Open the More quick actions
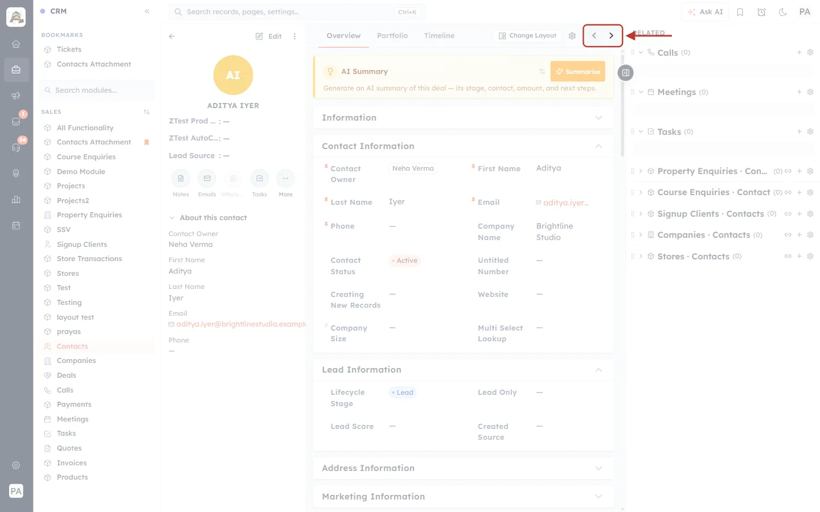820x512 pixels. click(x=285, y=179)
